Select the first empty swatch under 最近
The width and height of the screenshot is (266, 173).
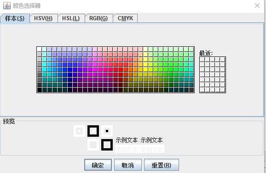202,59
